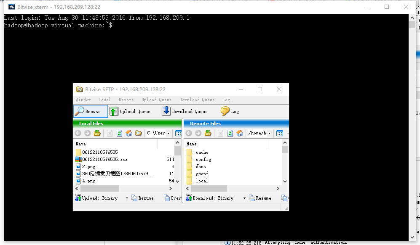The image size is (420, 245).
Task: Select remote folder .cache
Action: (x=198, y=152)
